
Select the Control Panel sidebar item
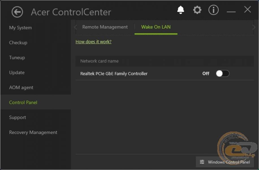click(36, 102)
